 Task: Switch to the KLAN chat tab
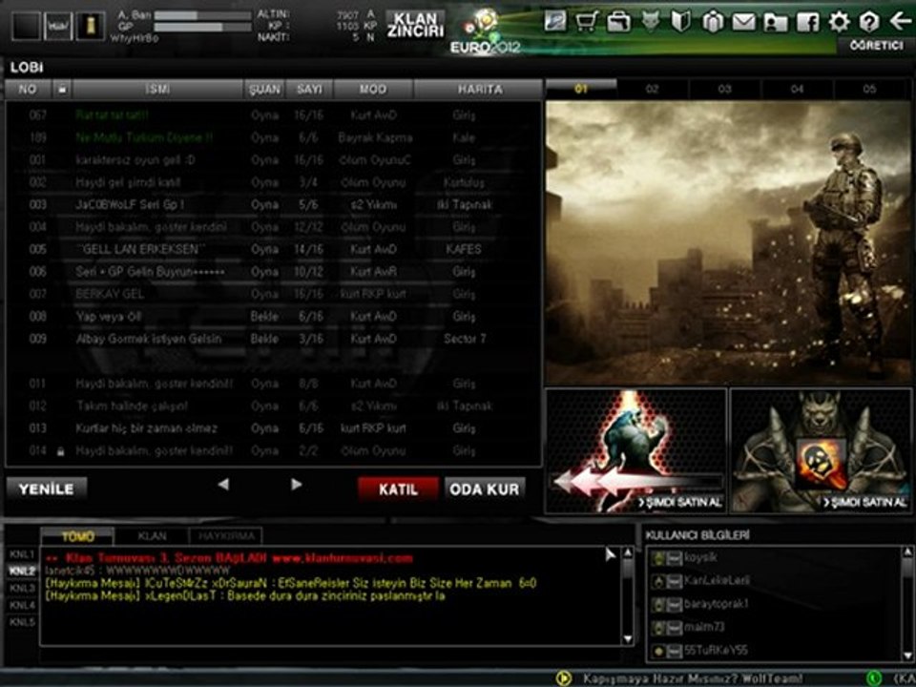point(152,536)
